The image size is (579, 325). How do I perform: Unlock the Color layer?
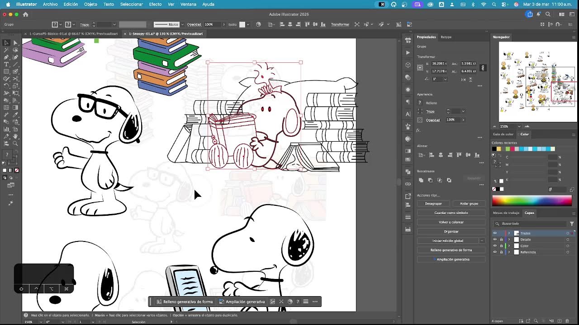(501, 246)
